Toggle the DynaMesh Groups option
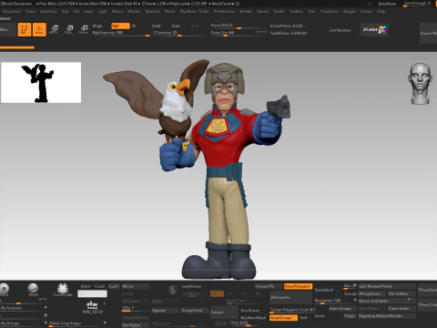This screenshot has height=328, width=437. [x=351, y=293]
